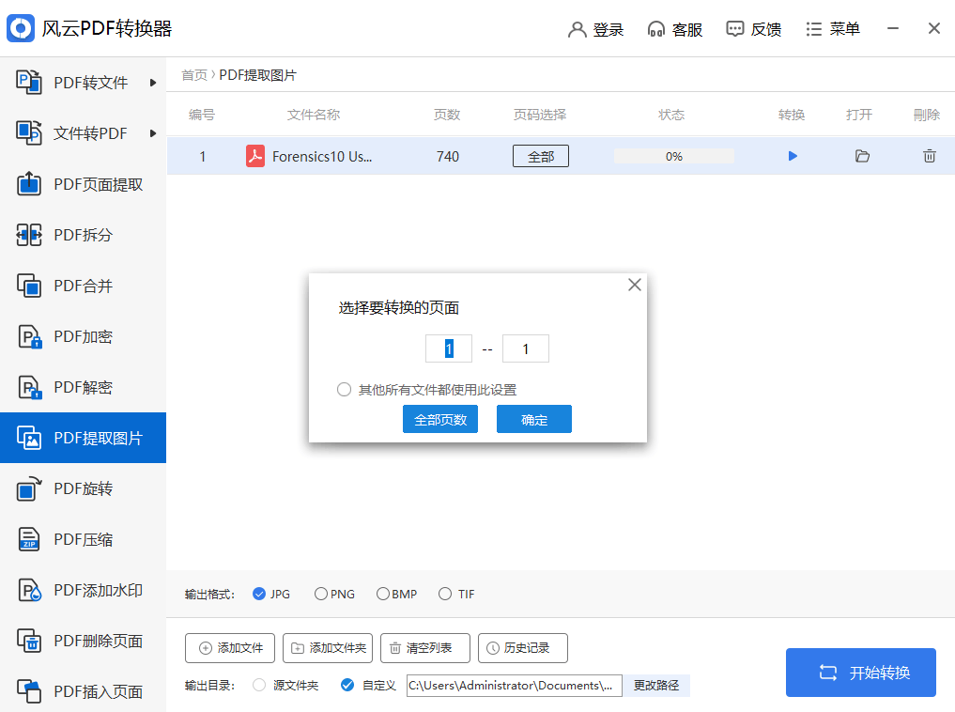The height and width of the screenshot is (712, 955).
Task: Choose 自定义 output directory option
Action: [347, 685]
